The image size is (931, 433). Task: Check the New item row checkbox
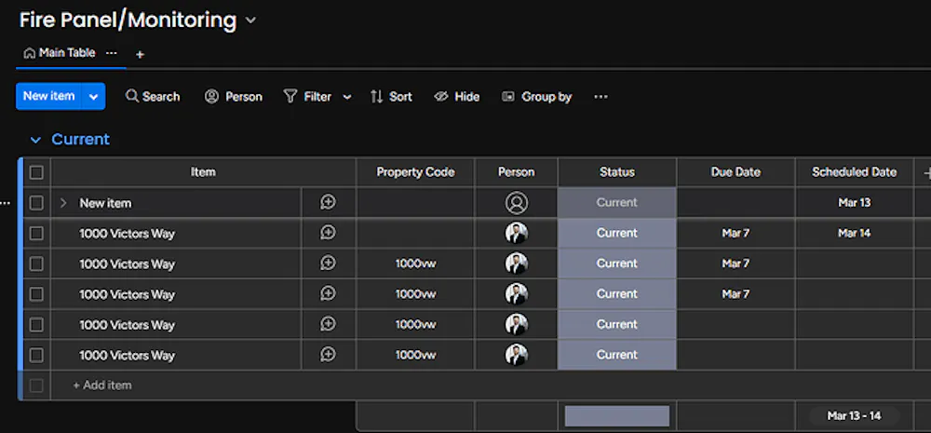[36, 203]
